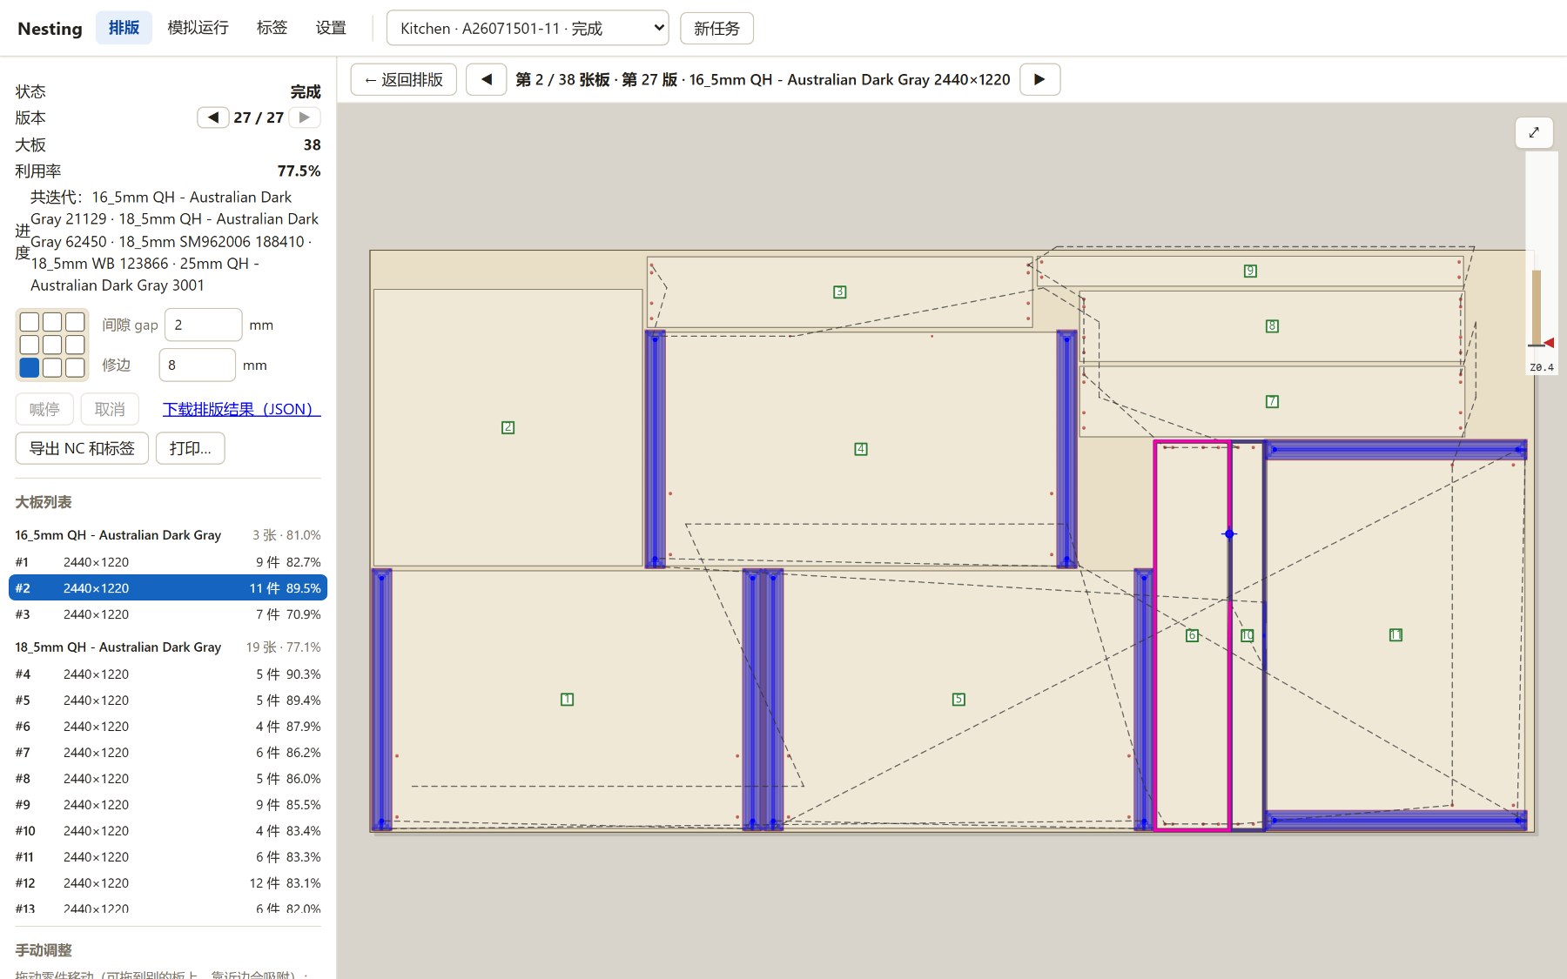
Task: Go to the next board with the ▶ arrow after 2440×1220
Action: point(1039,79)
